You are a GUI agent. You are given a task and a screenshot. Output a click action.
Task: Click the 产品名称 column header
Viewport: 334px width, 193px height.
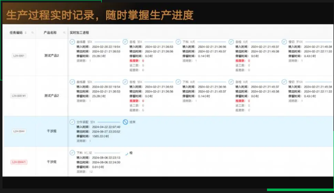[x=50, y=33]
